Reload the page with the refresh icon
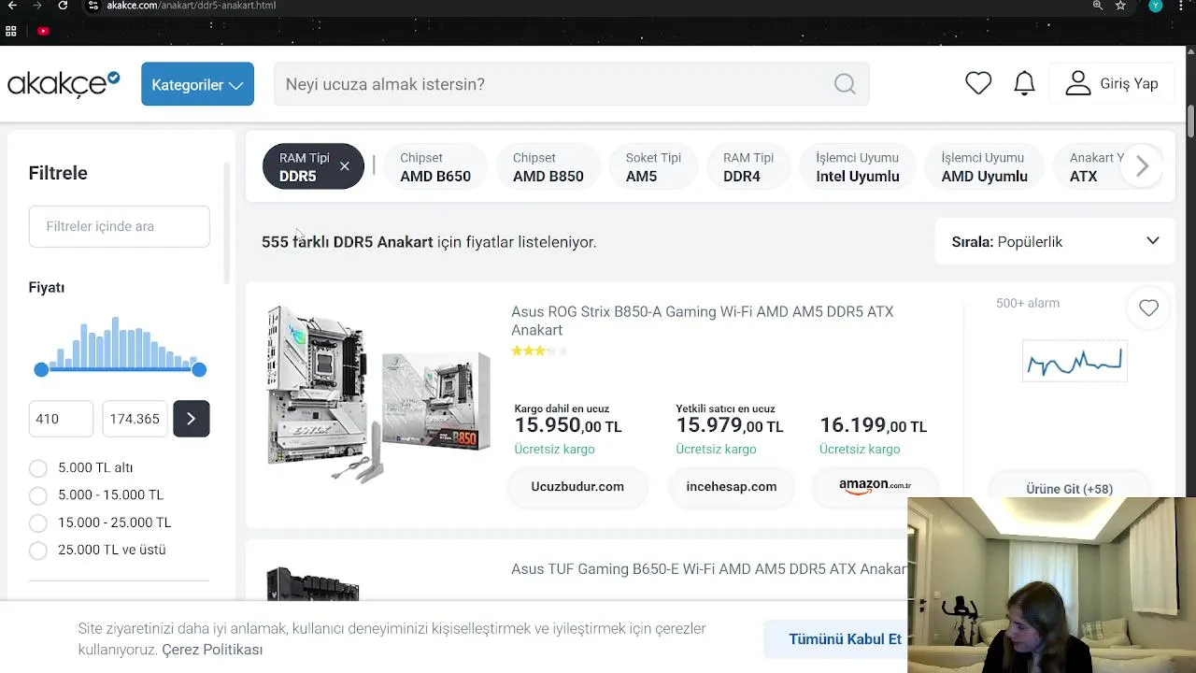Viewport: 1196px width, 673px height. click(x=63, y=6)
